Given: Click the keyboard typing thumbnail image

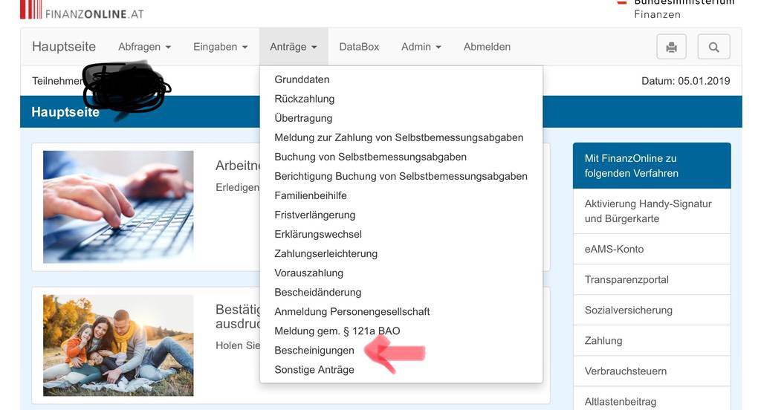Looking at the screenshot, I should pyautogui.click(x=118, y=206).
